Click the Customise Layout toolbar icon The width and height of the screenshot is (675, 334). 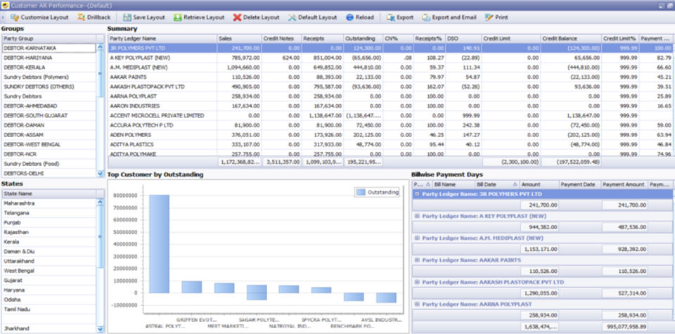(x=15, y=17)
